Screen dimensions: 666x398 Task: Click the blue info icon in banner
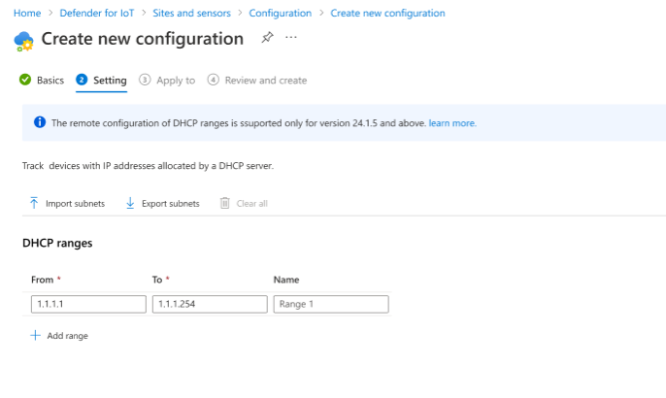[40, 123]
